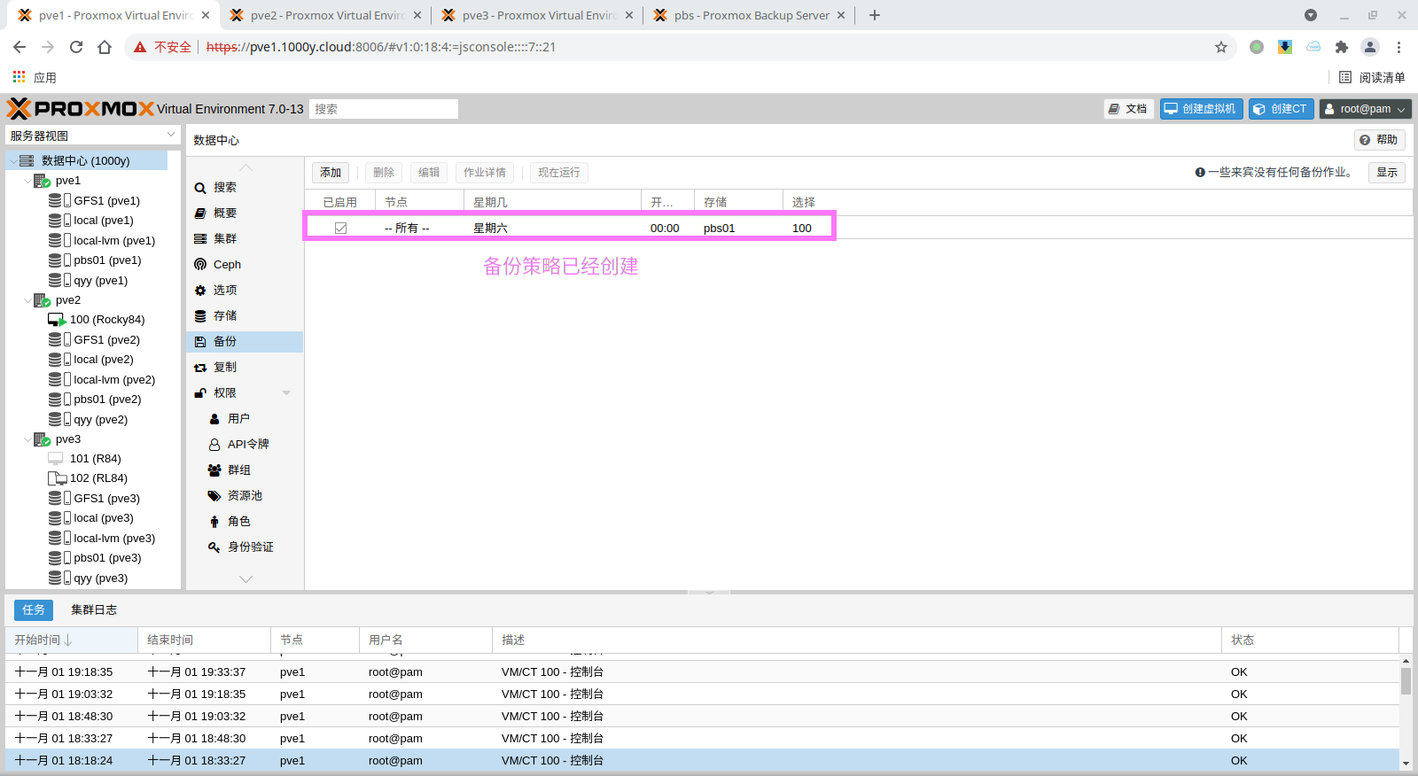1418x776 pixels.
Task: Collapse the pve1 node tree
Action: point(27,181)
